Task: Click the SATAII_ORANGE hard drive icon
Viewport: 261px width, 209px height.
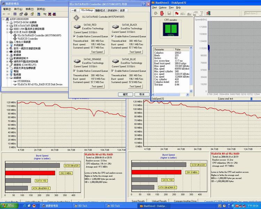Action: tap(77, 61)
